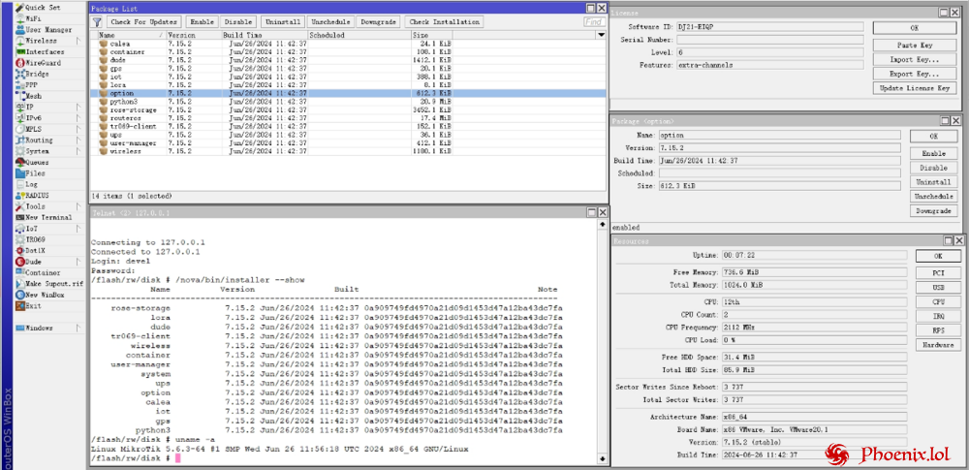
Task: Open the Queues section
Action: click(x=37, y=162)
